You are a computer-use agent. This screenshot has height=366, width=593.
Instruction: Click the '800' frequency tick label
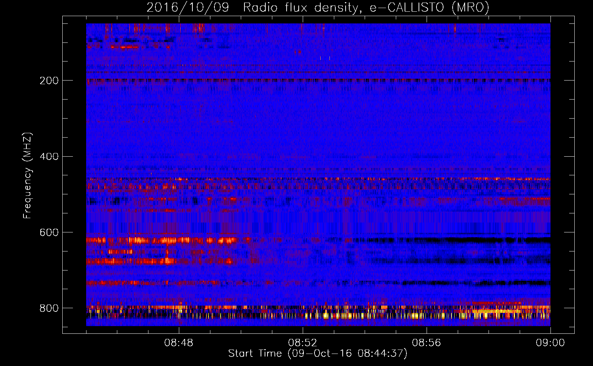(x=49, y=308)
